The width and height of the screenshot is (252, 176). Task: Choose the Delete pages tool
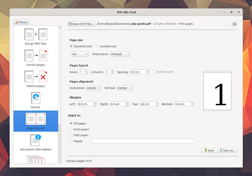pos(36,79)
